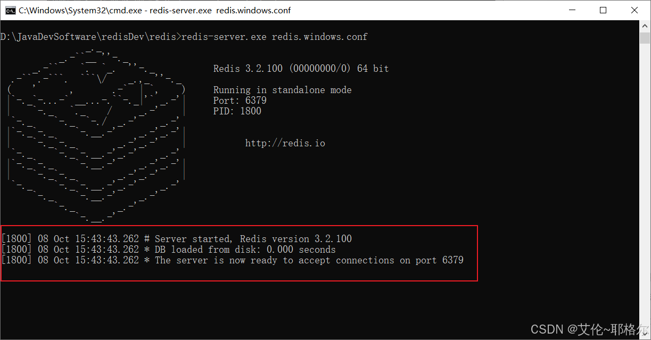651x340 pixels.
Task: Open the cmd.exe system menu icon
Action: pyautogui.click(x=10, y=10)
